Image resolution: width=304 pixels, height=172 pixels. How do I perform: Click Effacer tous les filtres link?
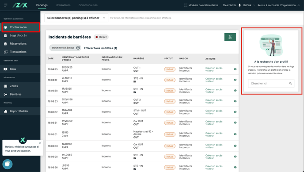pos(100,48)
